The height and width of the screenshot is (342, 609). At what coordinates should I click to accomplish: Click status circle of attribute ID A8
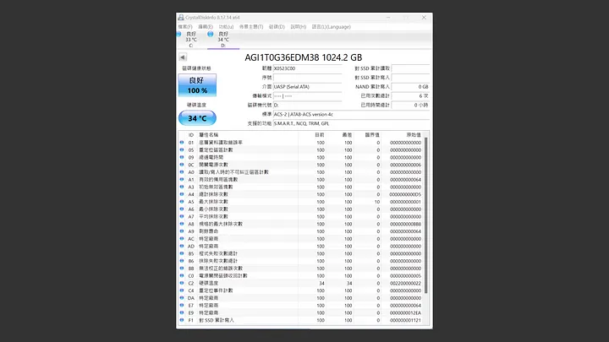[x=182, y=224]
